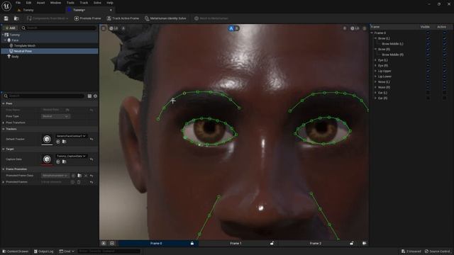Select Frame 2 in promoted frames bar
This screenshot has height=255, width=454.
(x=315, y=244)
